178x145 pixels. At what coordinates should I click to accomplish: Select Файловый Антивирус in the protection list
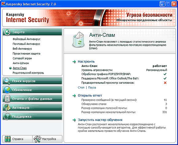(27, 39)
